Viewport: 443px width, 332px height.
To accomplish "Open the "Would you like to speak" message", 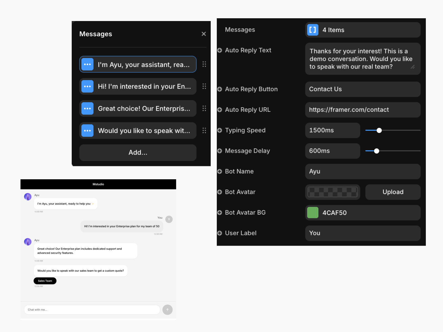I will [144, 131].
